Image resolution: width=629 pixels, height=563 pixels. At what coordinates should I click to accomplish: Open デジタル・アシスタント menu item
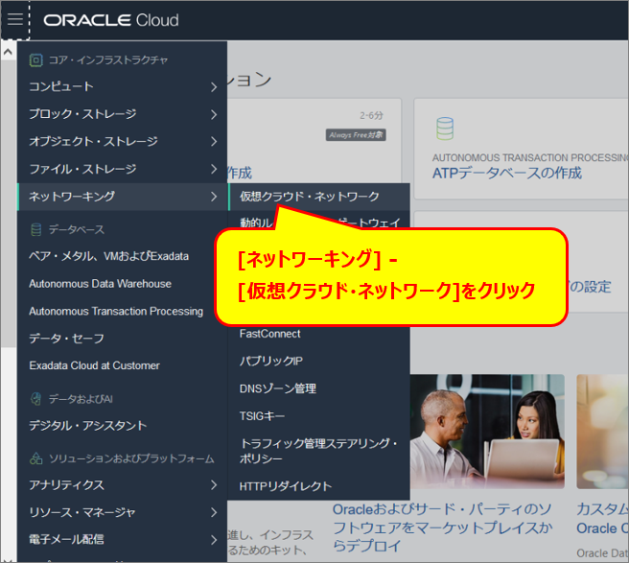tap(87, 425)
